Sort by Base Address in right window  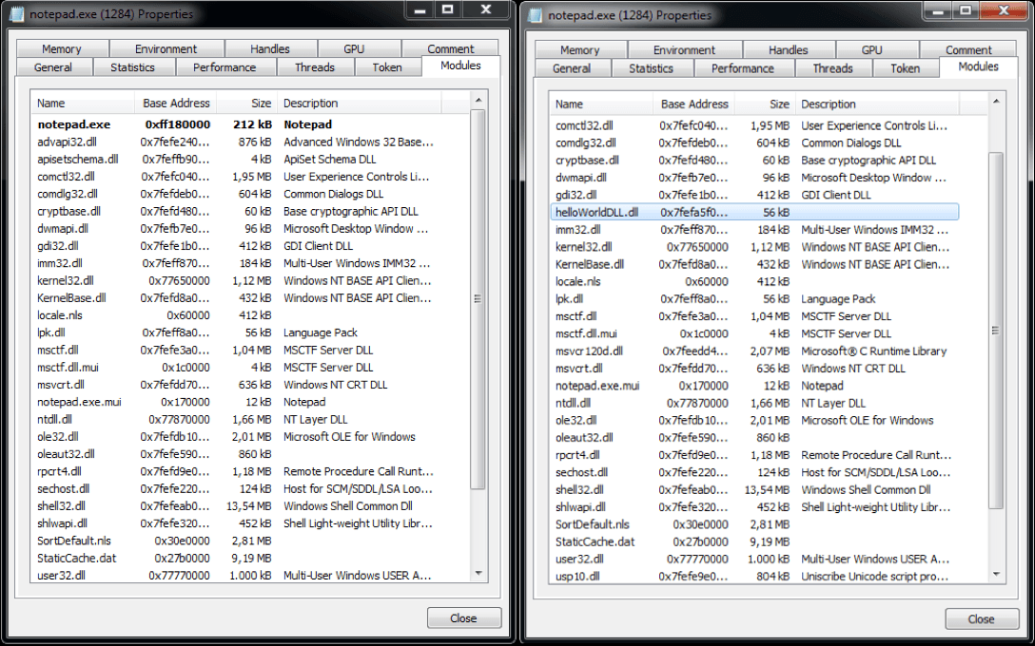693,104
